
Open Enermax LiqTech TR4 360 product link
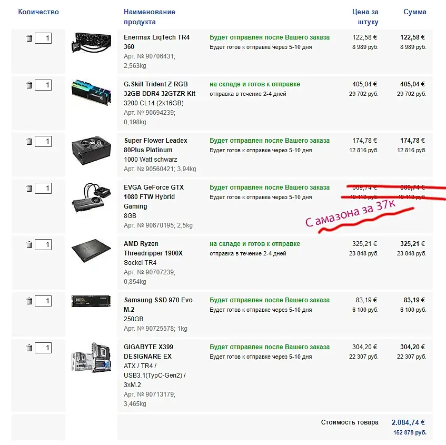pos(157,42)
